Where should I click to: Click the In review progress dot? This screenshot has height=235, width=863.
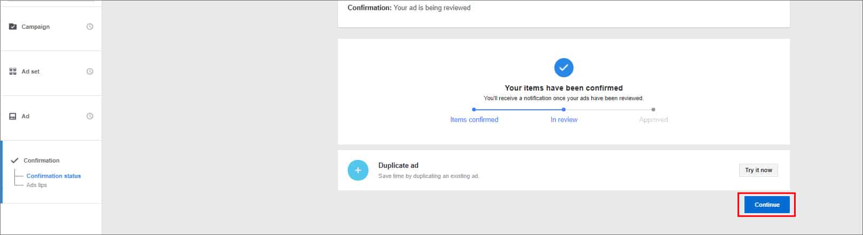tap(563, 110)
